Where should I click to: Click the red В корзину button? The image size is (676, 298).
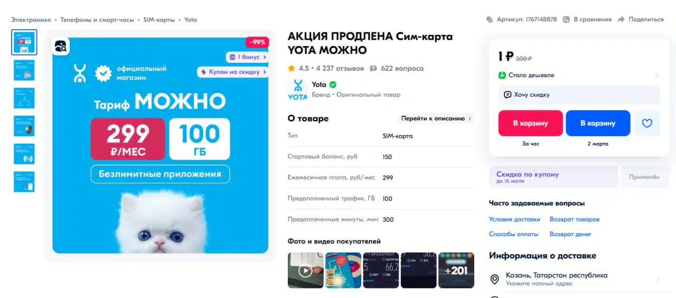tap(530, 123)
